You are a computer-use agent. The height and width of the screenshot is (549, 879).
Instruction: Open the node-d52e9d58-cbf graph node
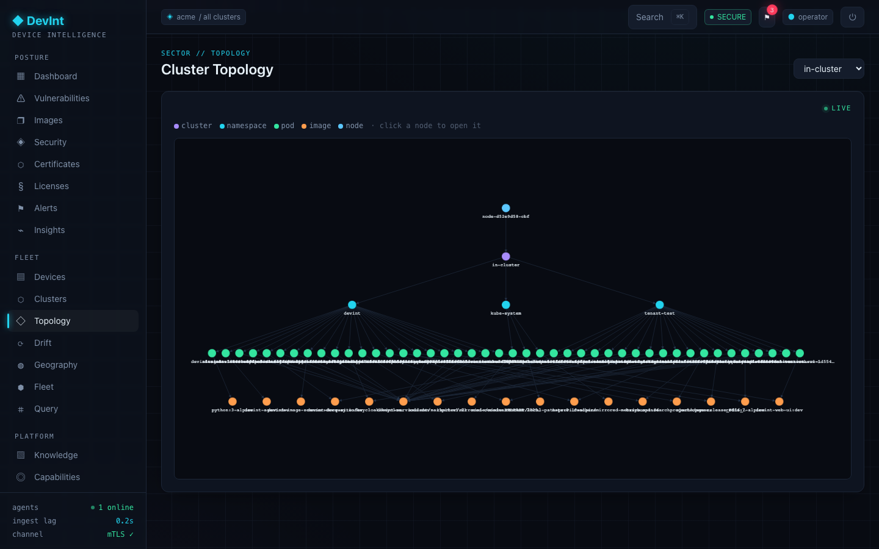tap(506, 208)
